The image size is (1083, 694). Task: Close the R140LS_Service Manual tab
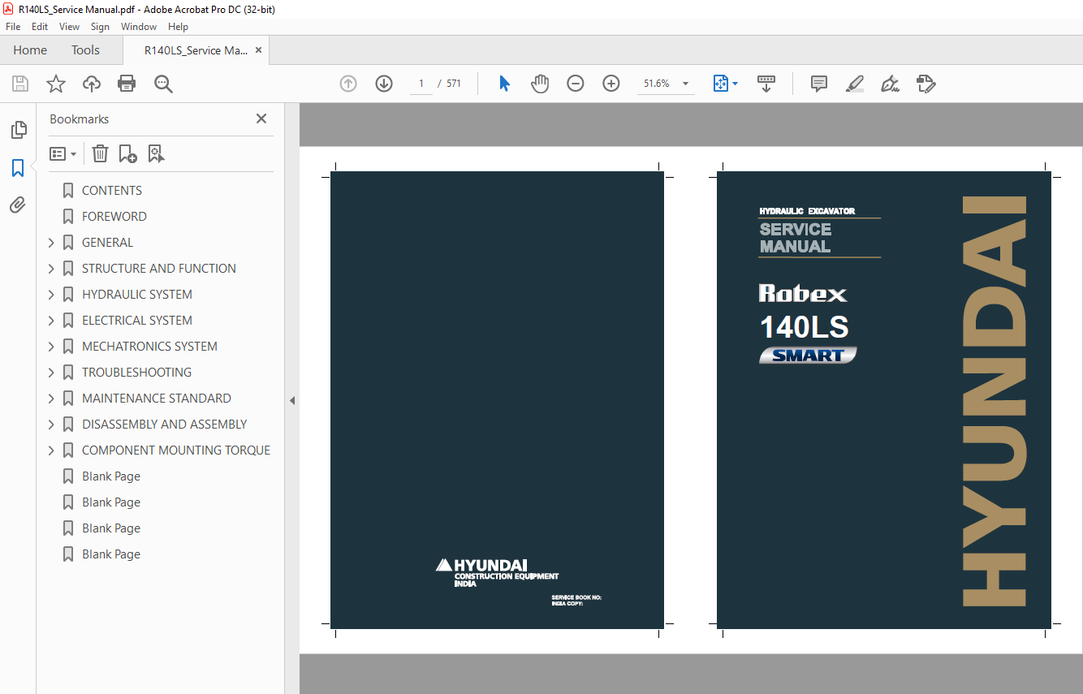pyautogui.click(x=258, y=50)
